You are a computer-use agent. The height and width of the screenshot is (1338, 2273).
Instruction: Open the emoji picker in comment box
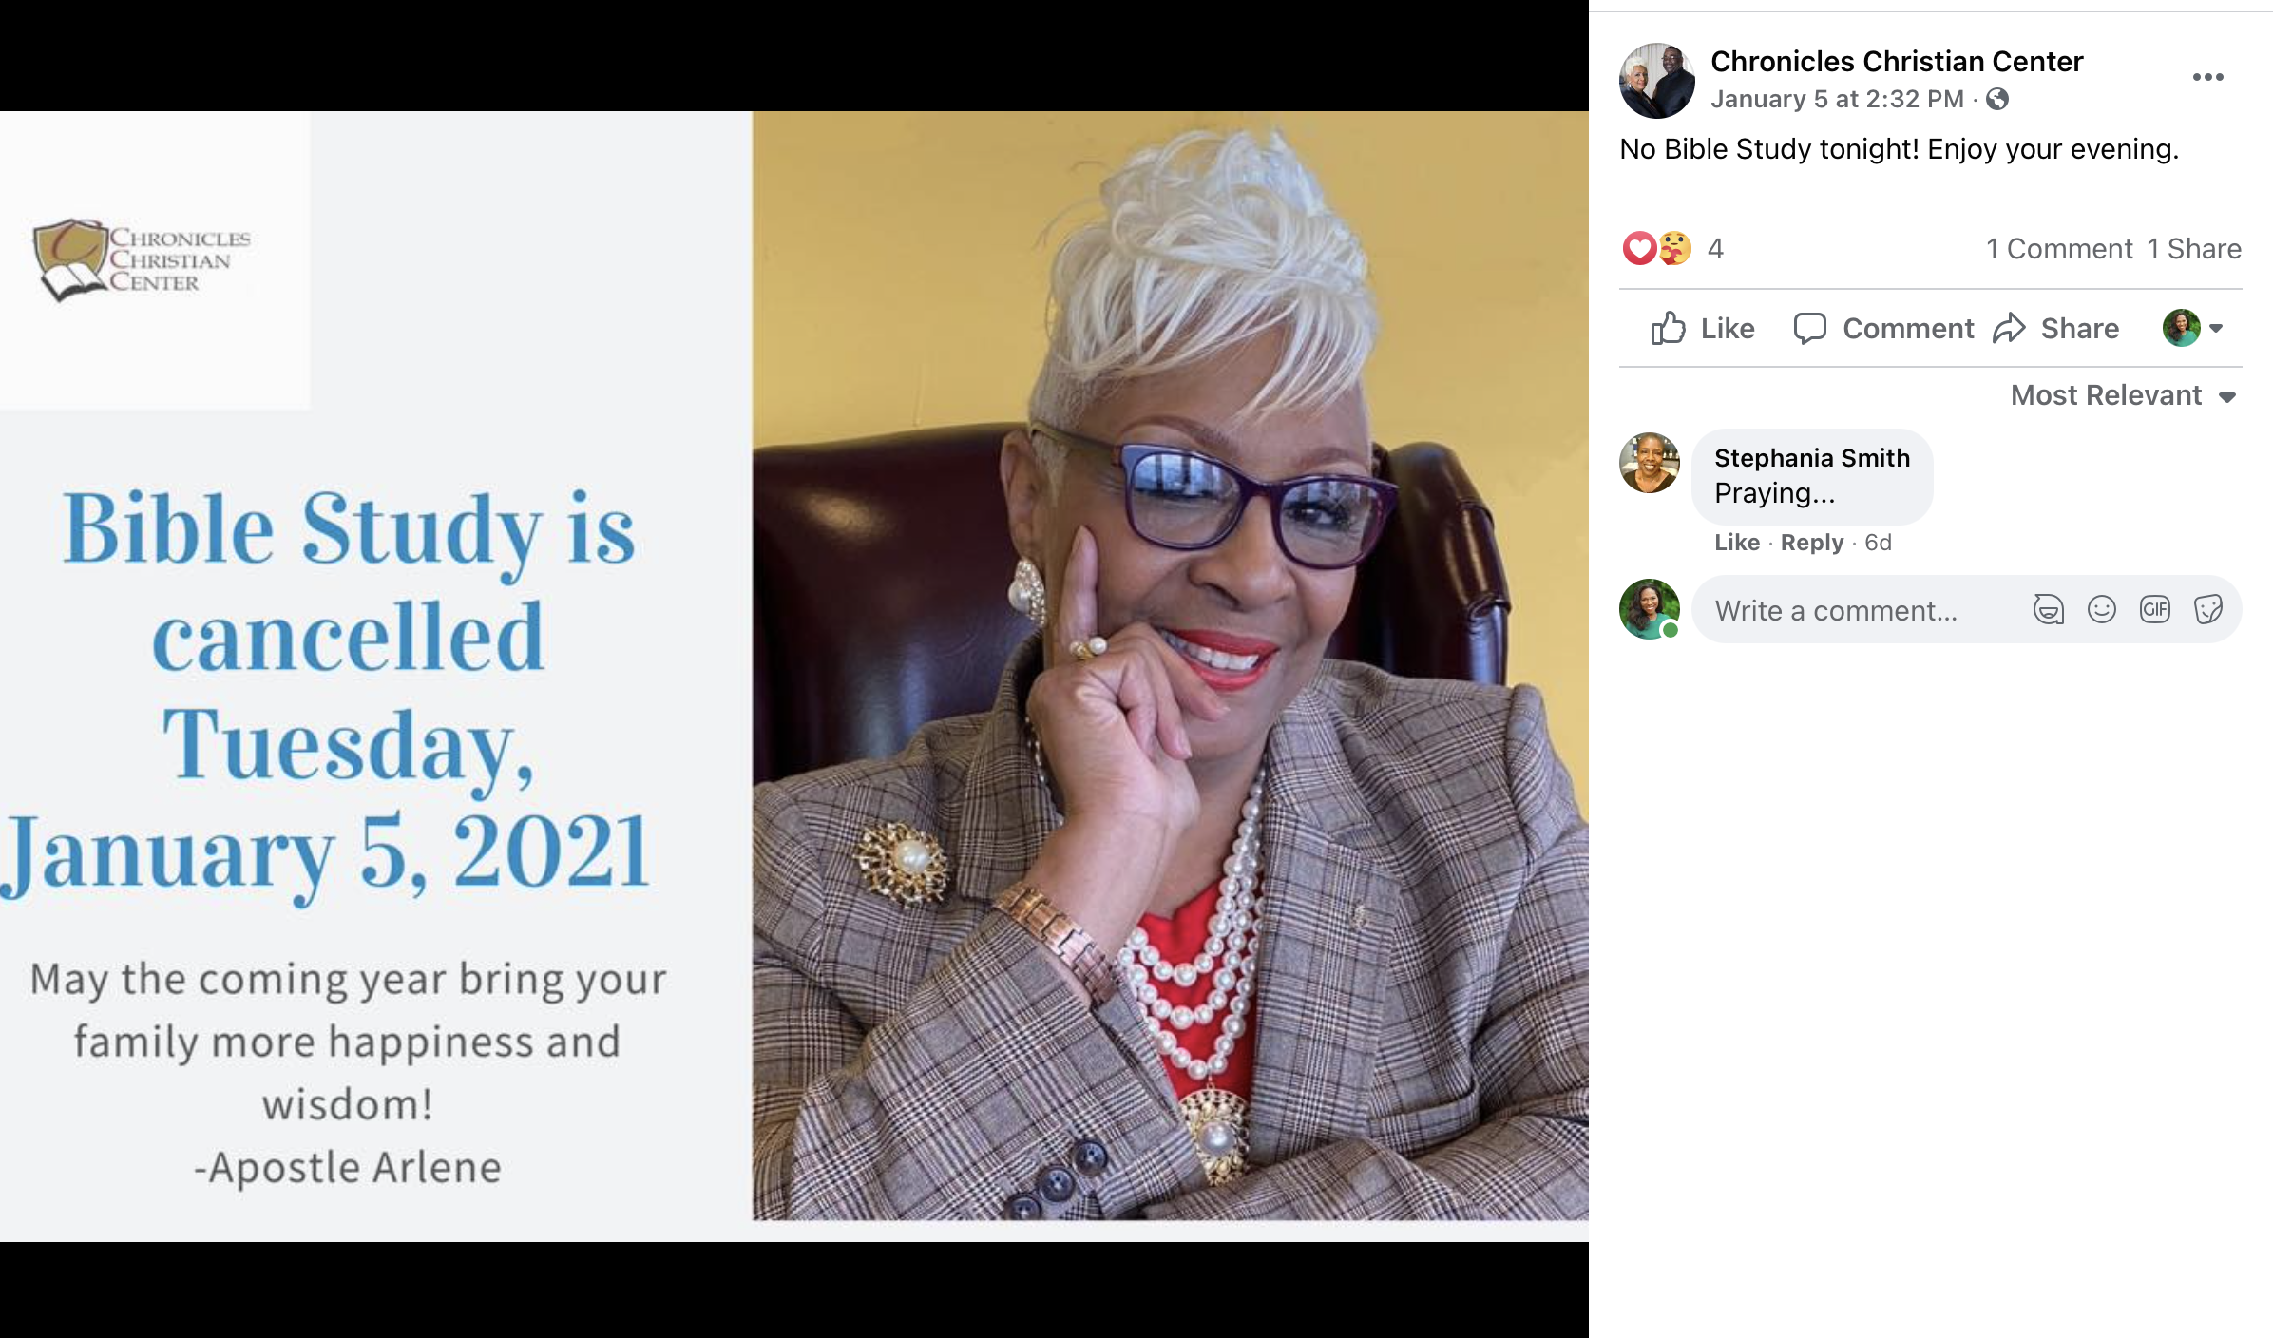coord(2101,609)
